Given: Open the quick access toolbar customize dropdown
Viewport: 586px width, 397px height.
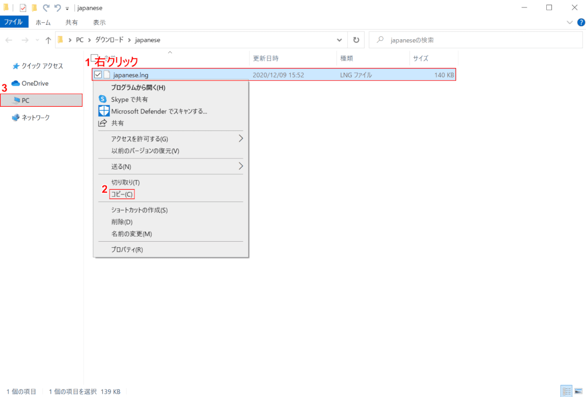Looking at the screenshot, I should tap(67, 8).
